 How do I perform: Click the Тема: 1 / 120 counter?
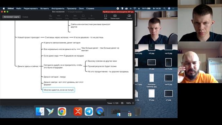(x=113, y=103)
